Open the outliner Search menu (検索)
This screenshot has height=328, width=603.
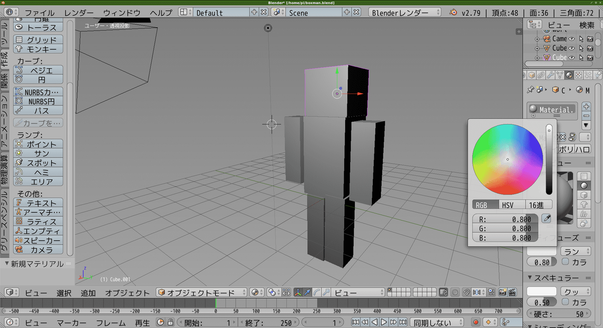pyautogui.click(x=586, y=25)
